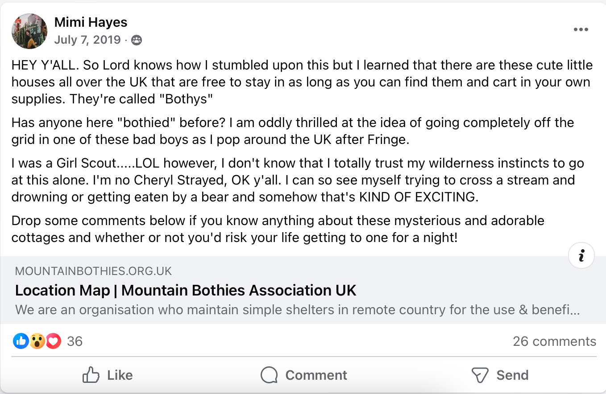
Task: Click the link info 'i' icon
Action: pos(581,255)
